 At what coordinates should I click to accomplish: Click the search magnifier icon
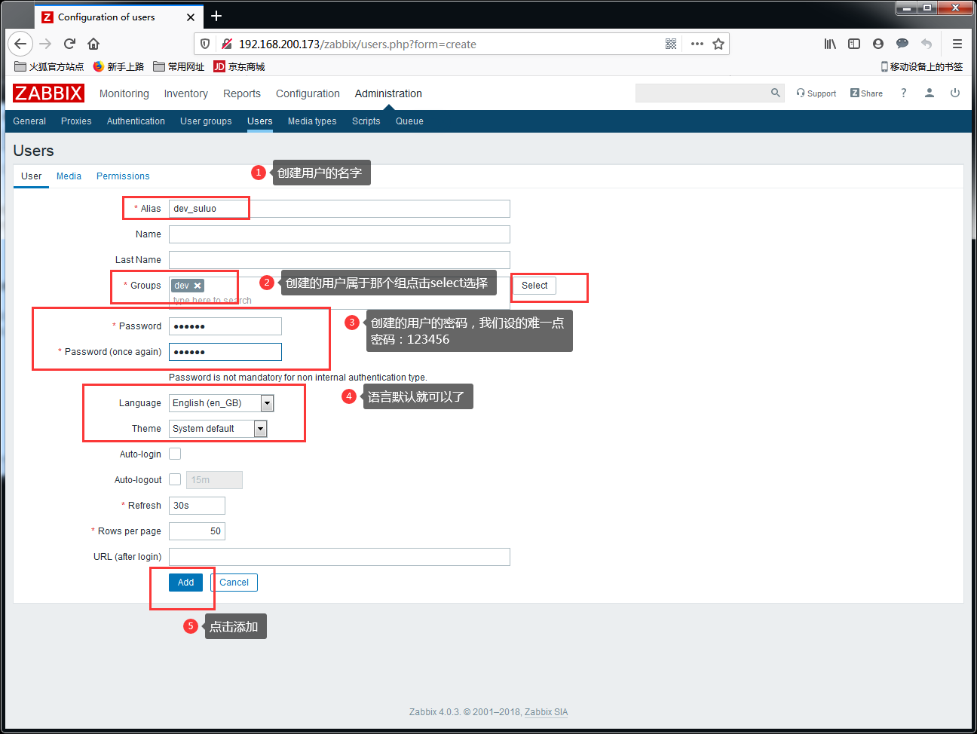coord(775,93)
